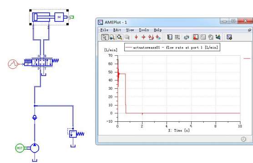The width and height of the screenshot is (253, 163).
Task: Open the grid layout dropdown icon
Action: coord(177,37)
